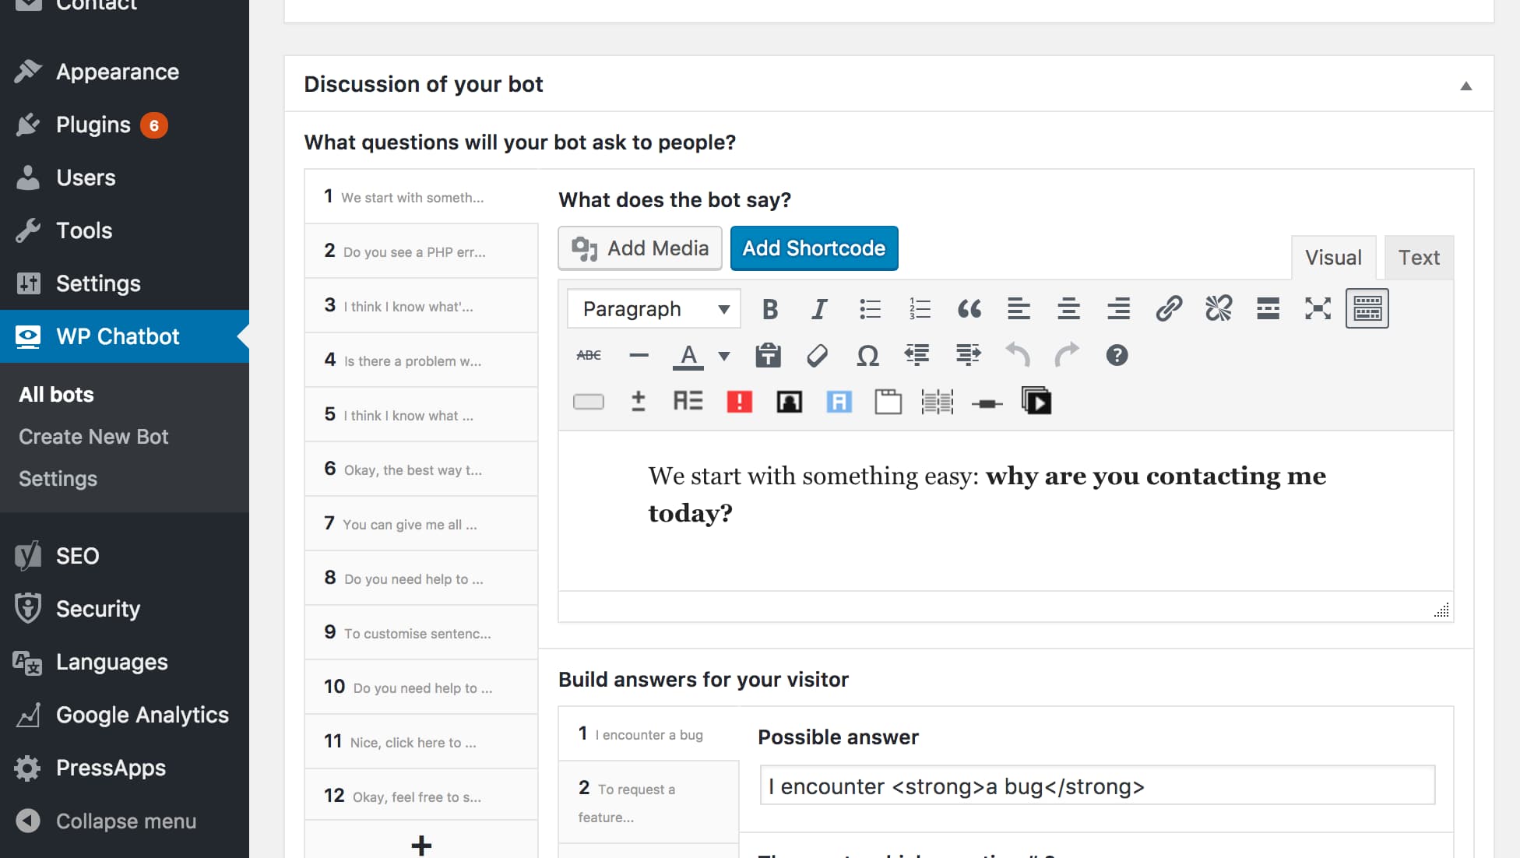Click the Bold formatting icon
The height and width of the screenshot is (858, 1520).
click(x=770, y=308)
